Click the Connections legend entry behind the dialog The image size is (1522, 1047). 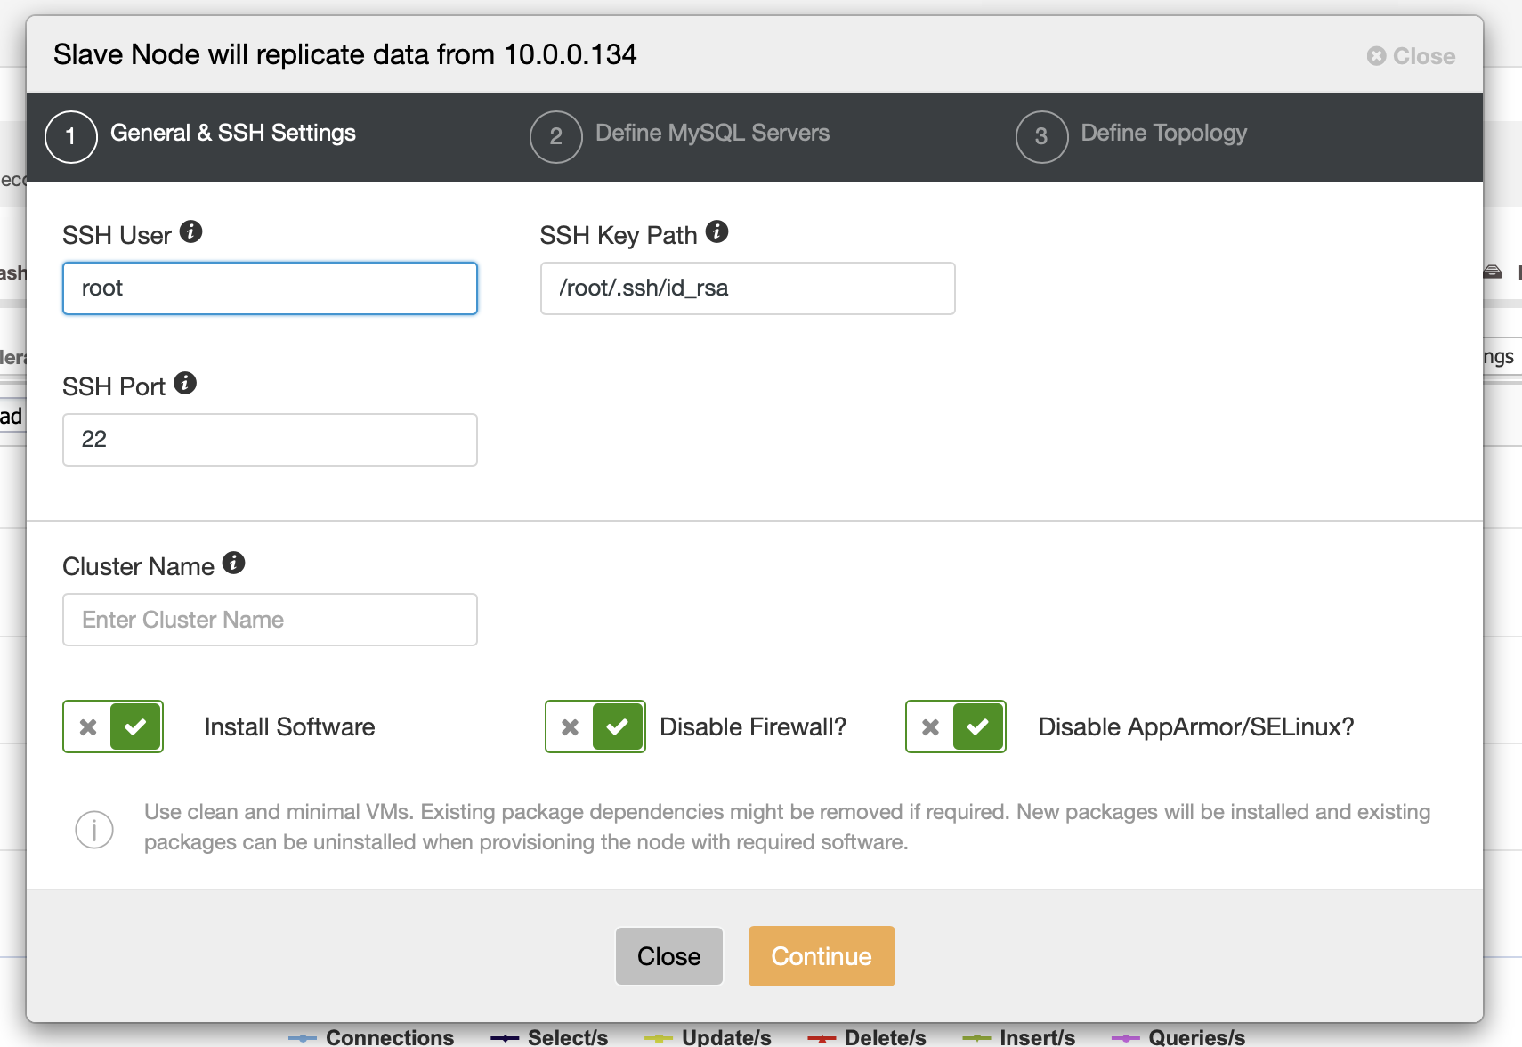372,1037
